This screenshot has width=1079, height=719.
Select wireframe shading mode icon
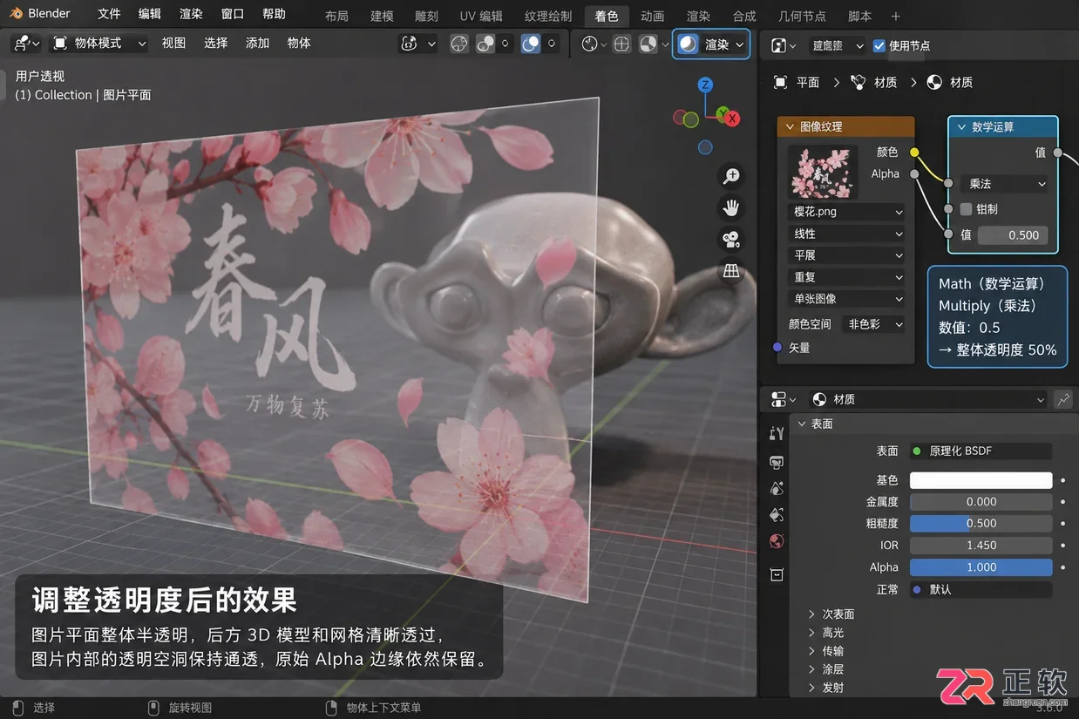click(x=591, y=44)
